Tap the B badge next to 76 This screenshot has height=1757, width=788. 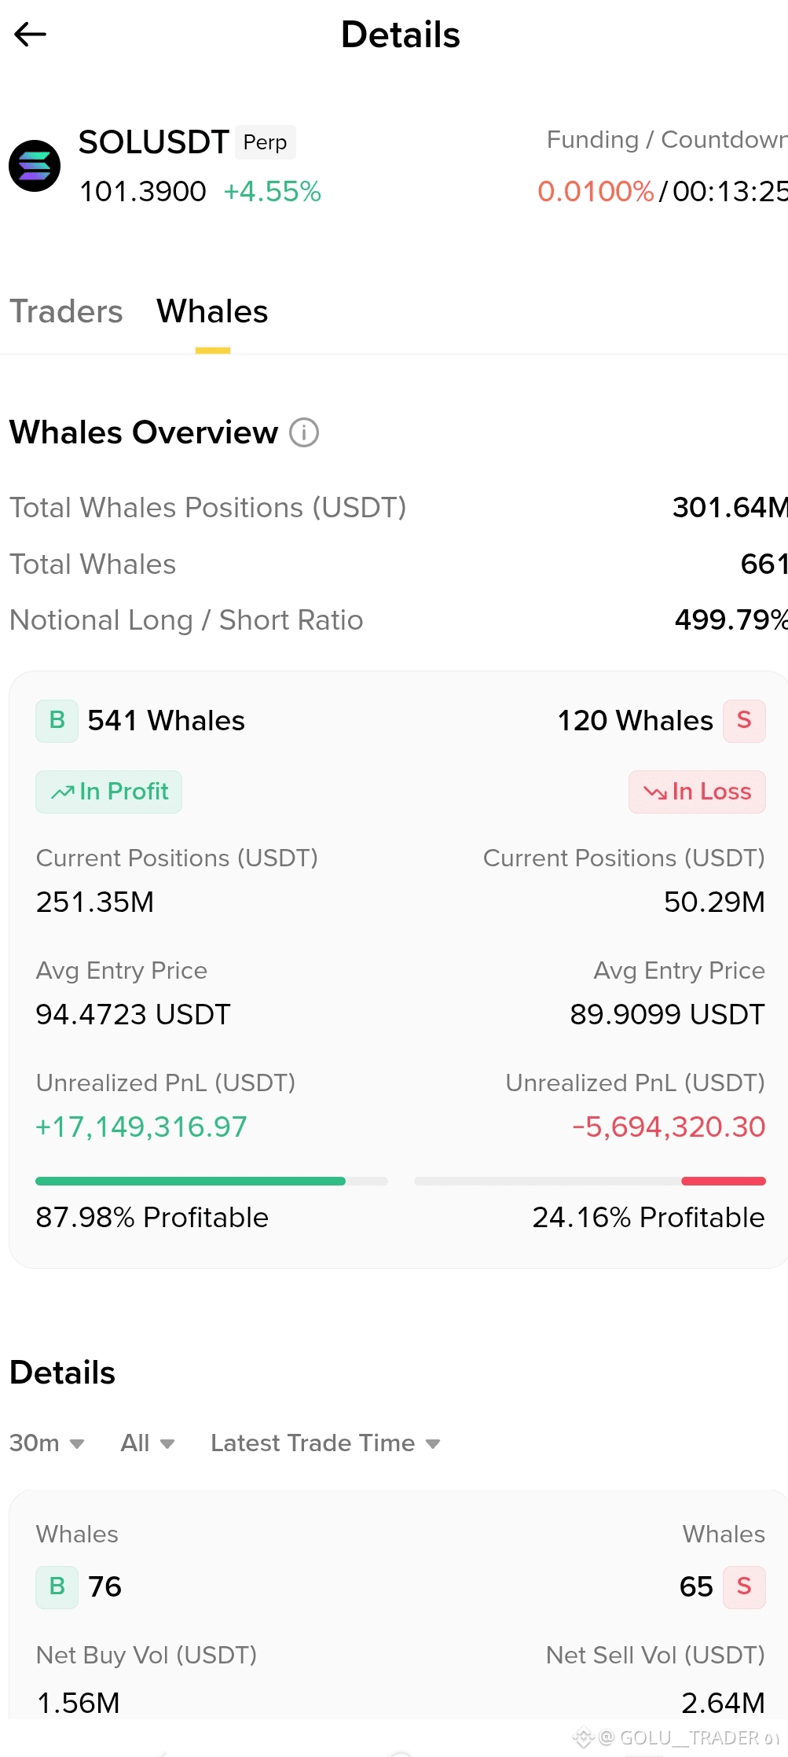pyautogui.click(x=57, y=1586)
